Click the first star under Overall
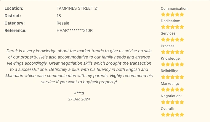Viewport: 210px width, 122px height. pos(163,115)
